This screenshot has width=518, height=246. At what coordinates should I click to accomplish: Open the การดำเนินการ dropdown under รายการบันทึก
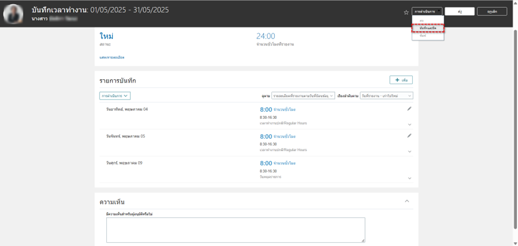114,96
